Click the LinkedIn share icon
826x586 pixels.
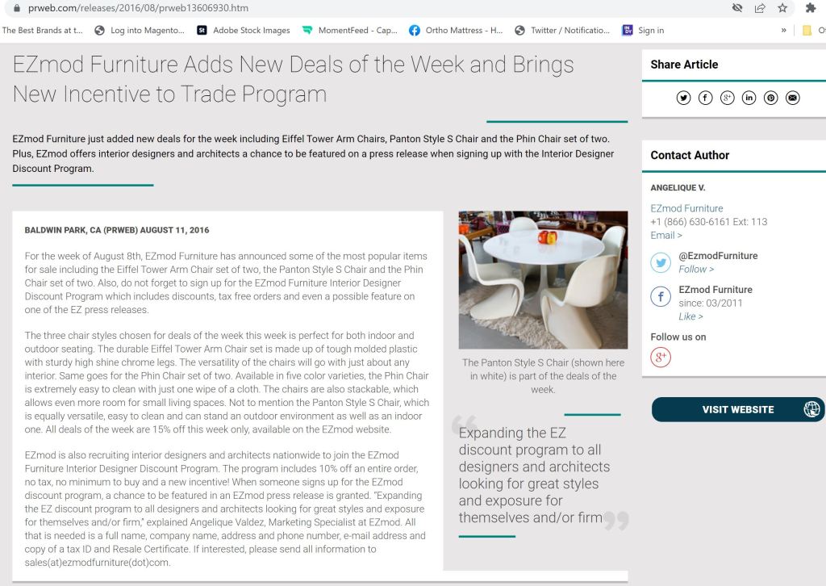tap(749, 98)
